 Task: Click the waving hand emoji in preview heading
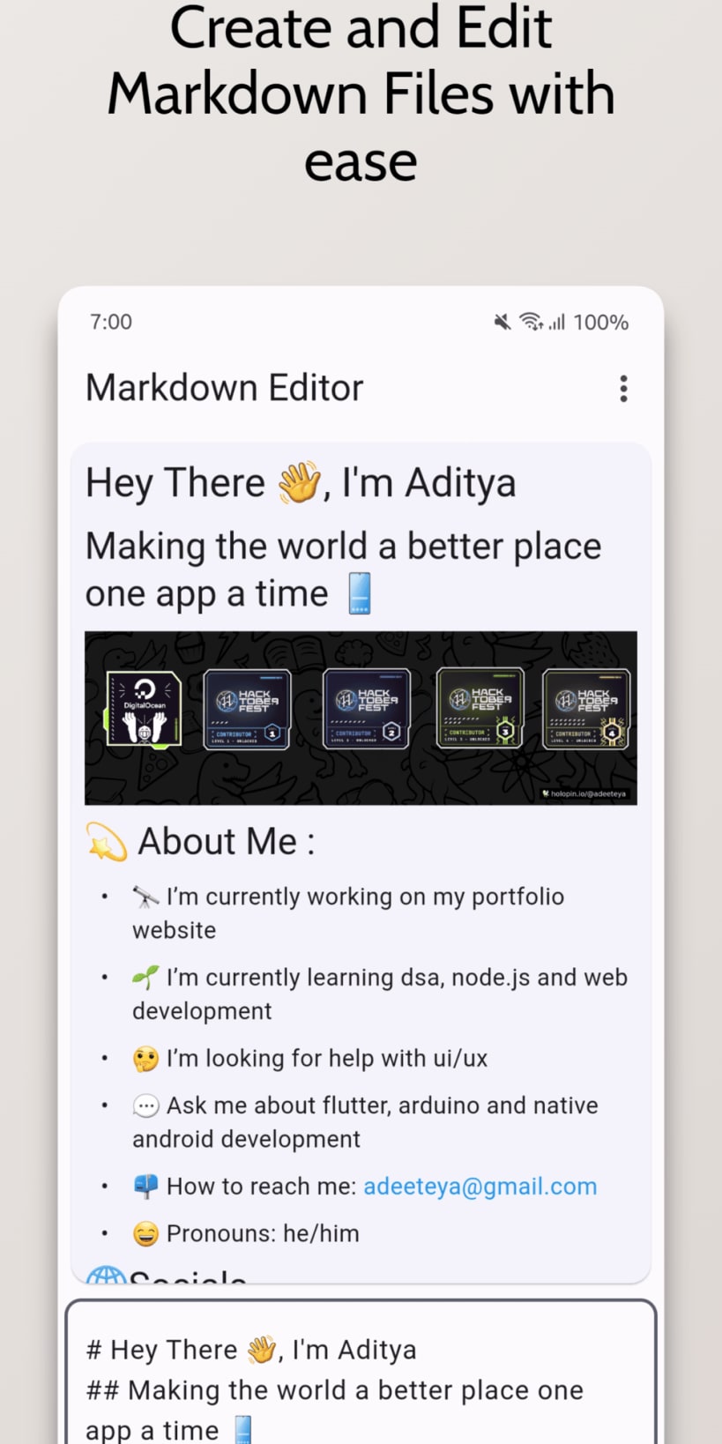(299, 483)
